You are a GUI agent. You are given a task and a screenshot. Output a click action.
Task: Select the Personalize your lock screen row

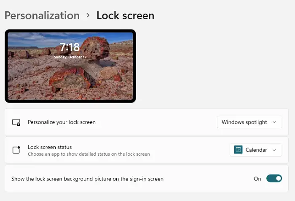pos(147,122)
